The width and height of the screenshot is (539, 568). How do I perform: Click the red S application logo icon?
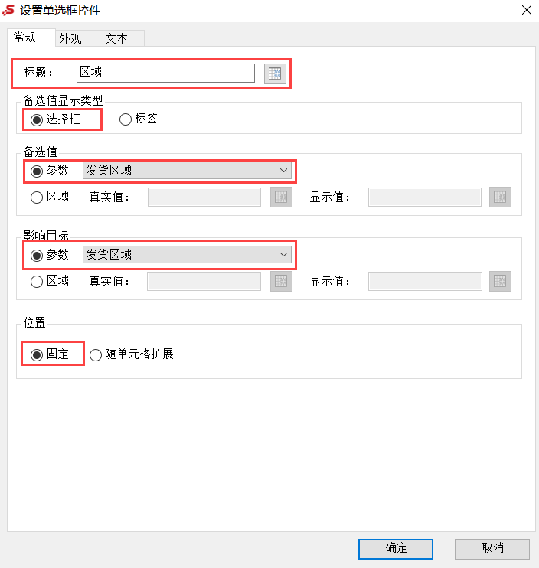pyautogui.click(x=8, y=10)
